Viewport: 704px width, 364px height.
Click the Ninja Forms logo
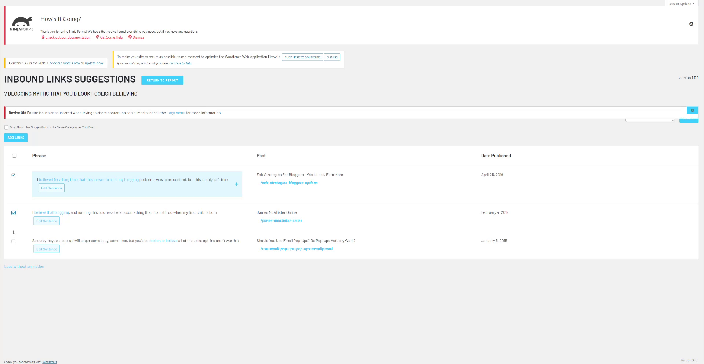coord(22,24)
